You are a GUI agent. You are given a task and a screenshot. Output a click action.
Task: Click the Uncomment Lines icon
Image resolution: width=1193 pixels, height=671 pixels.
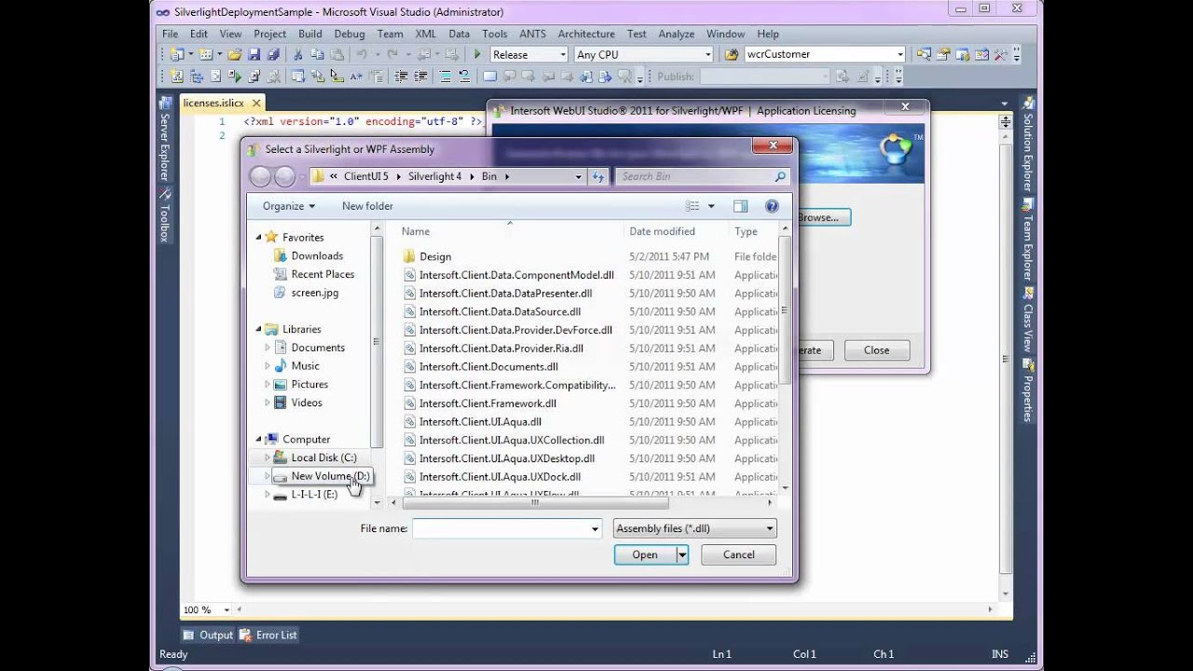(465, 76)
